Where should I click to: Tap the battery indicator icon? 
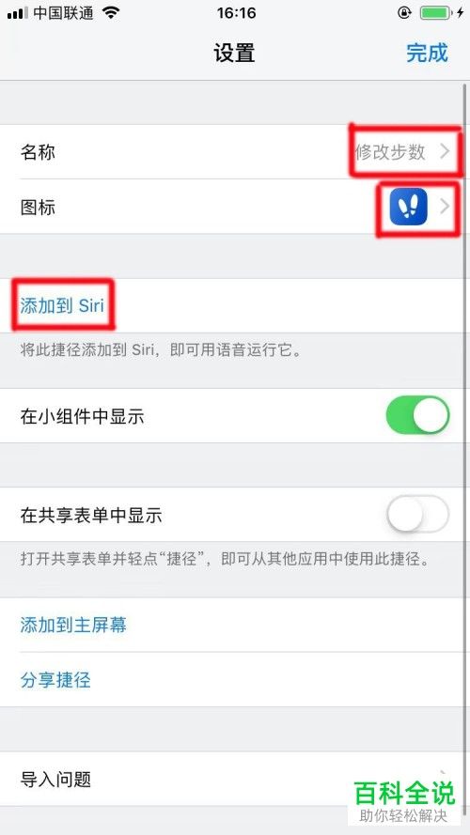point(435,13)
